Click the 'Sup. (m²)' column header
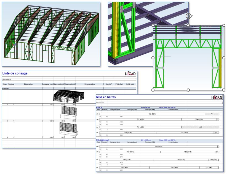 pos(109,84)
